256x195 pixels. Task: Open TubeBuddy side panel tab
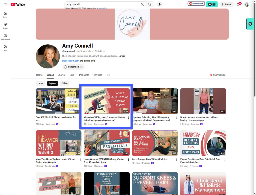[250, 24]
